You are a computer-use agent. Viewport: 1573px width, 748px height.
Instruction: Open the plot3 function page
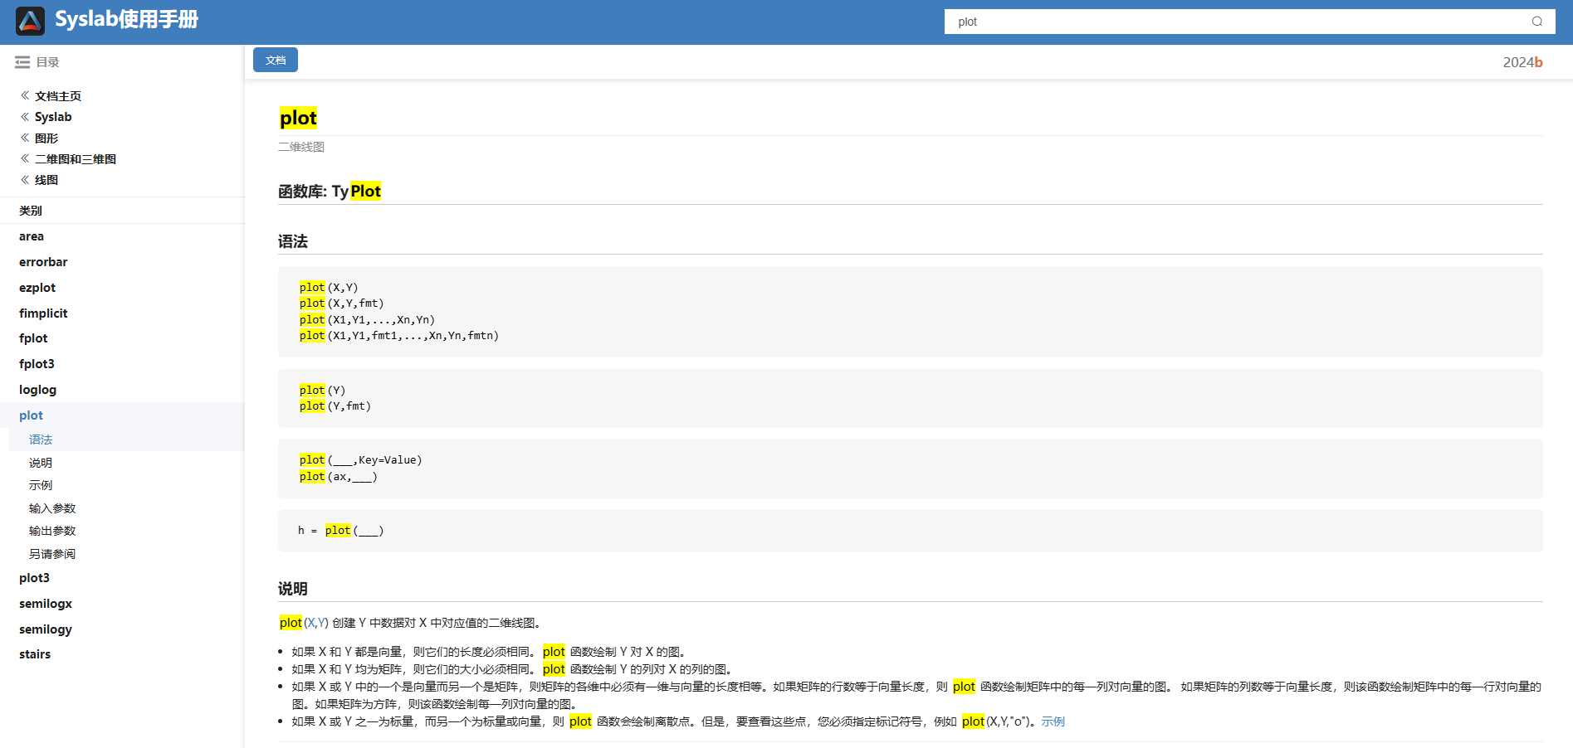34,578
